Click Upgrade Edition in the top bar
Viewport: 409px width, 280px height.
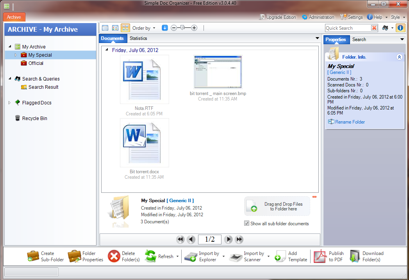[277, 17]
